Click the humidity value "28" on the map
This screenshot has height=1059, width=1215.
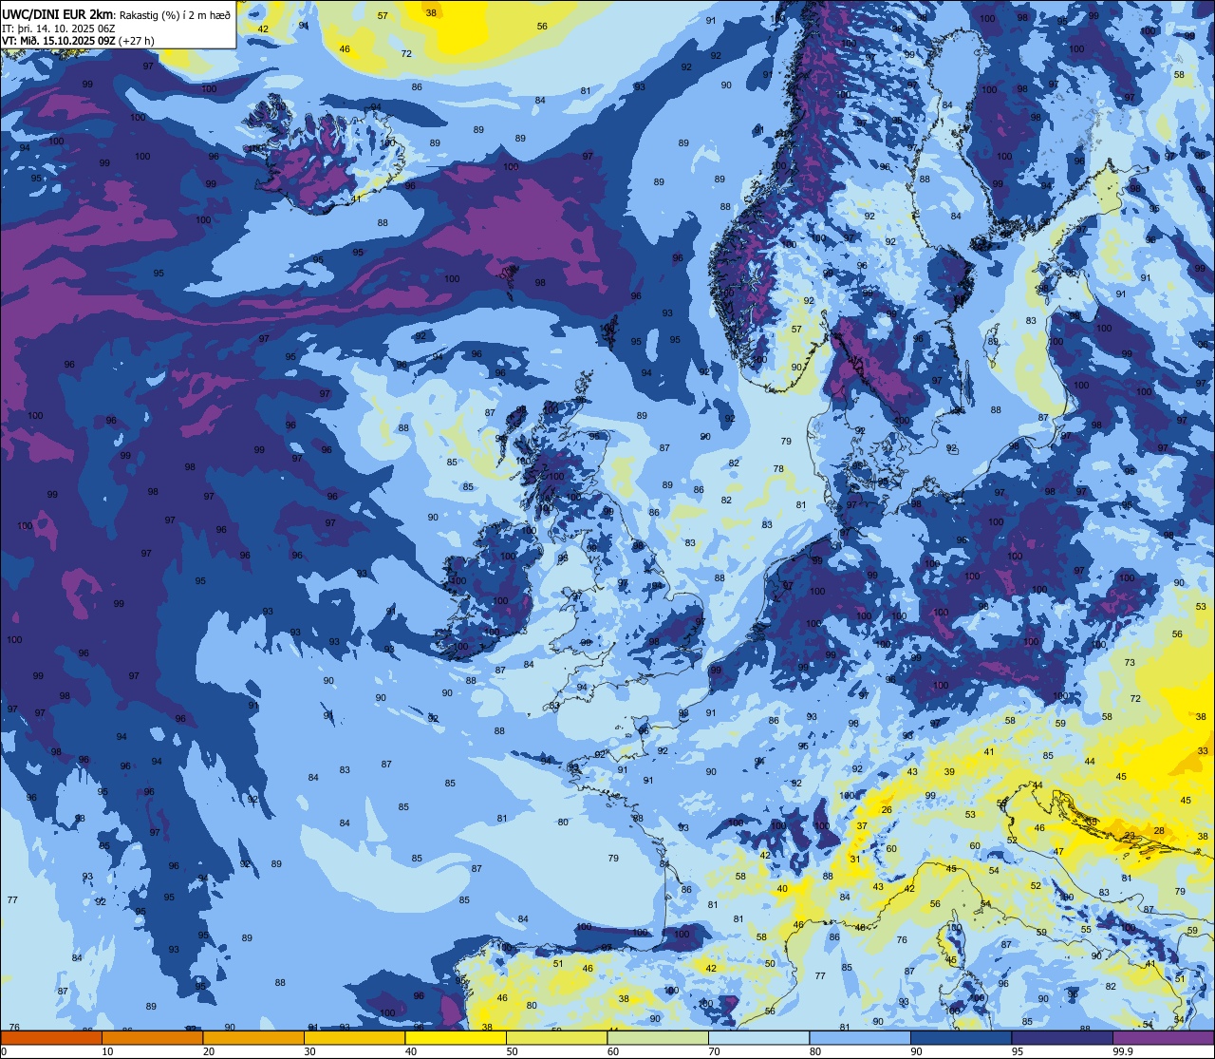point(1159,831)
